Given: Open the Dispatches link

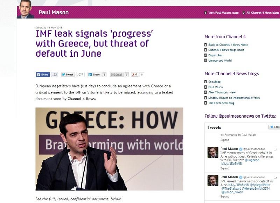Looking at the screenshot, I should coord(215,55).
